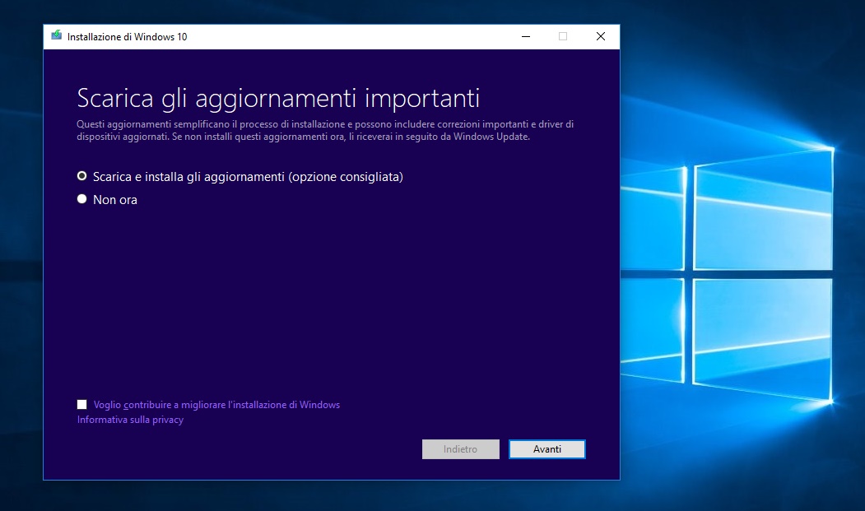Select the 'Non ora' radio option
The image size is (865, 511).
pos(81,199)
